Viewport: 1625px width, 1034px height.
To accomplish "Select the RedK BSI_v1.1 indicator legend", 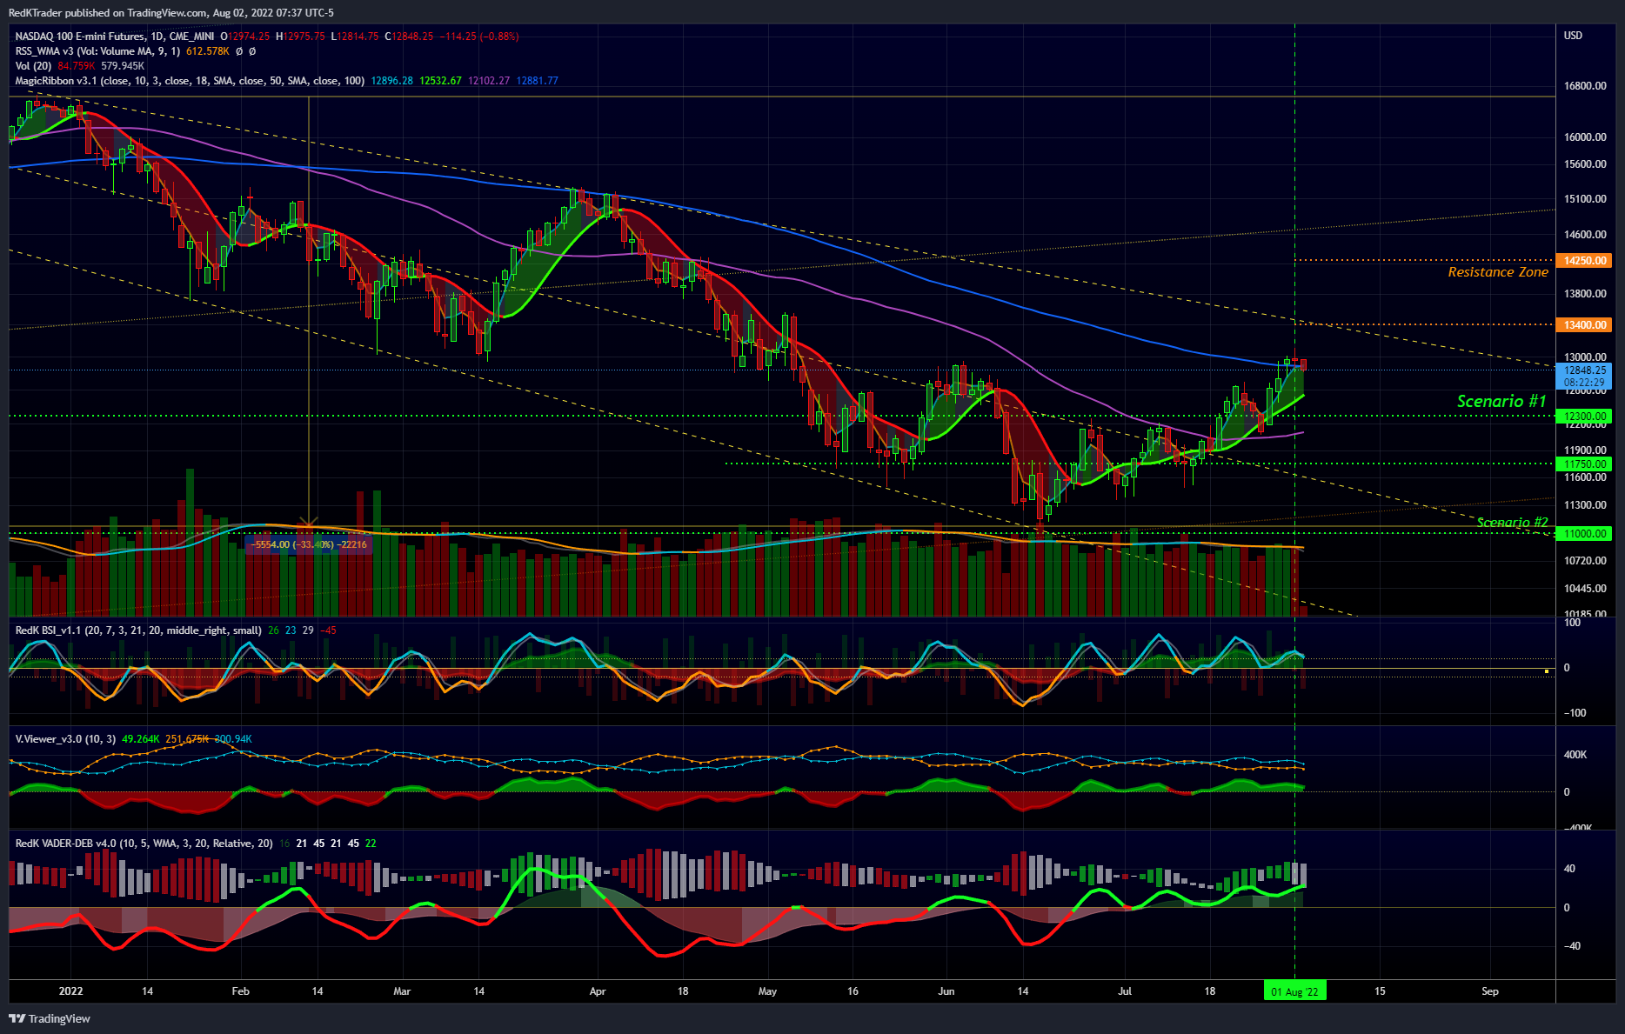I will 138,630.
